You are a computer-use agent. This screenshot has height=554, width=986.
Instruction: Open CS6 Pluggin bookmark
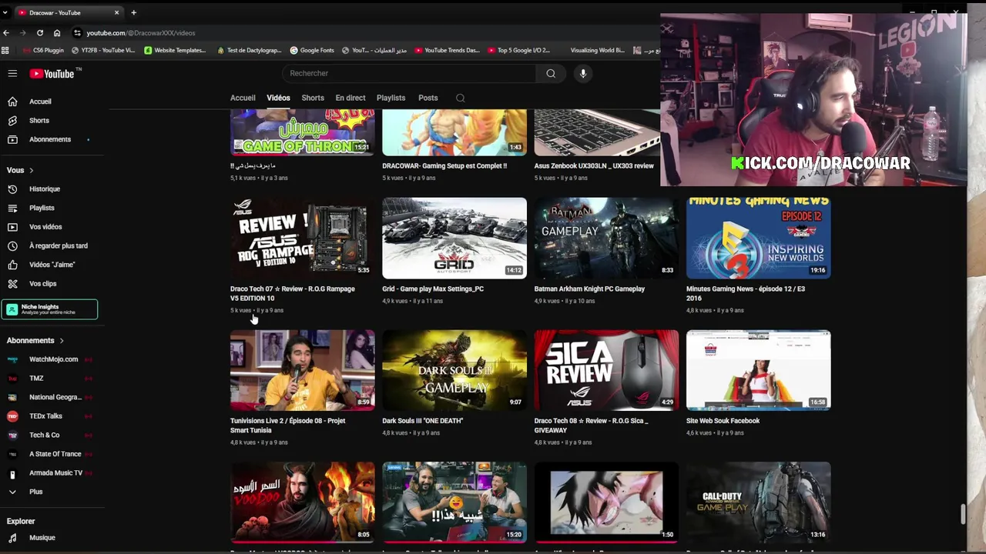(x=43, y=50)
